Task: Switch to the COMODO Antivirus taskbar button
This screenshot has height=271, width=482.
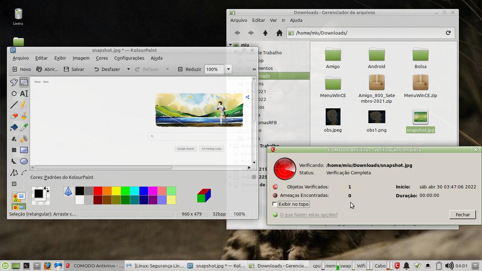Action: (x=94, y=266)
